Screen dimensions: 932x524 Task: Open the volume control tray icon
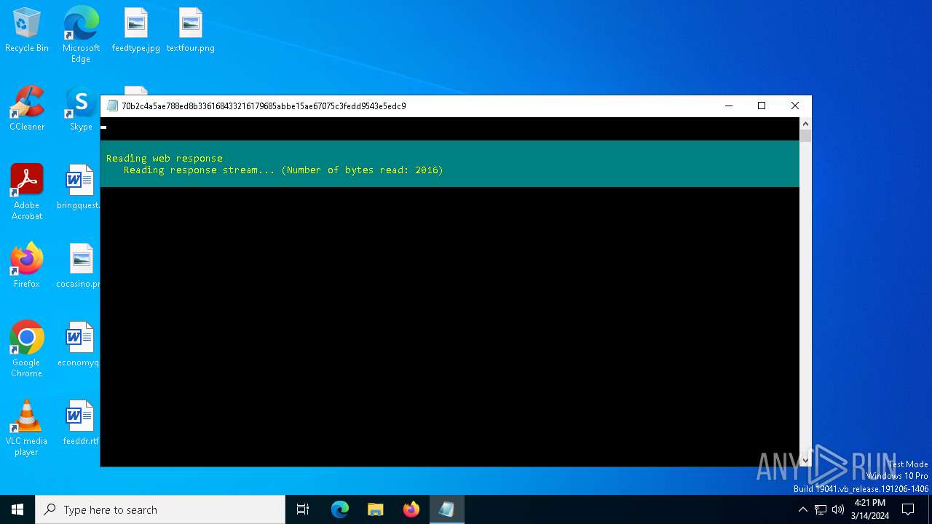click(838, 509)
